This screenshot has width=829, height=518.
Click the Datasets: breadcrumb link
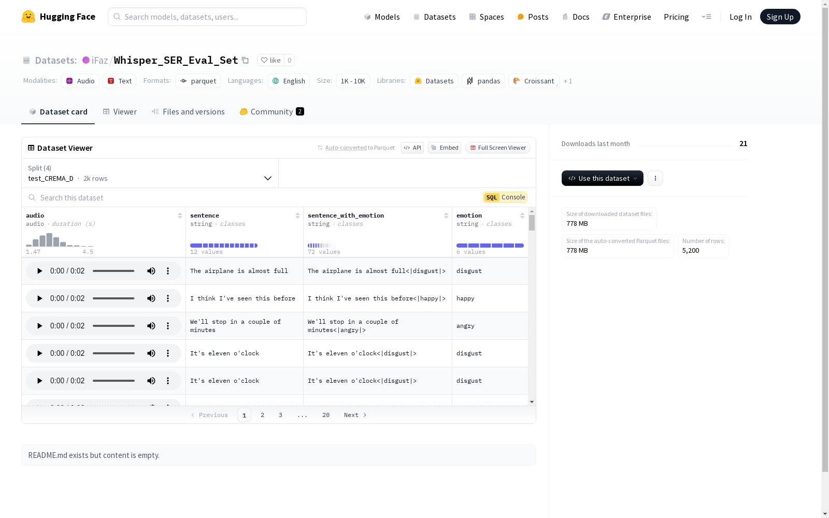pyautogui.click(x=56, y=60)
